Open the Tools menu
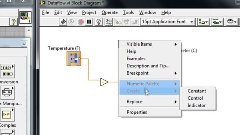The image size is (240, 135). pos(128,12)
